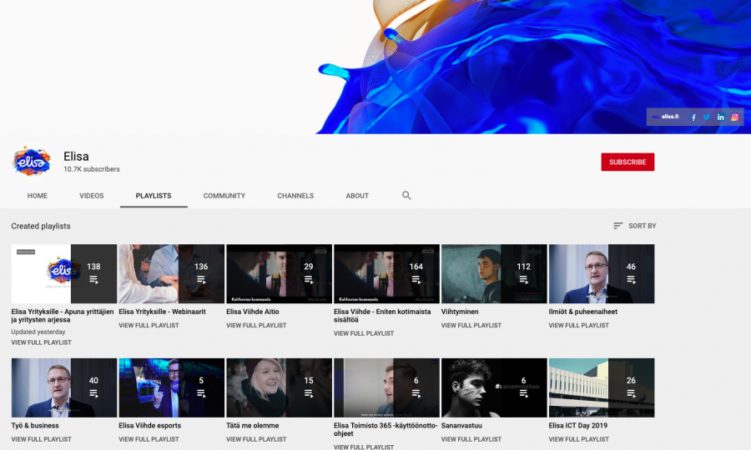Click playlist icon on Työ & business thumbnail
Screen dimensions: 751x450
pyautogui.click(x=93, y=393)
